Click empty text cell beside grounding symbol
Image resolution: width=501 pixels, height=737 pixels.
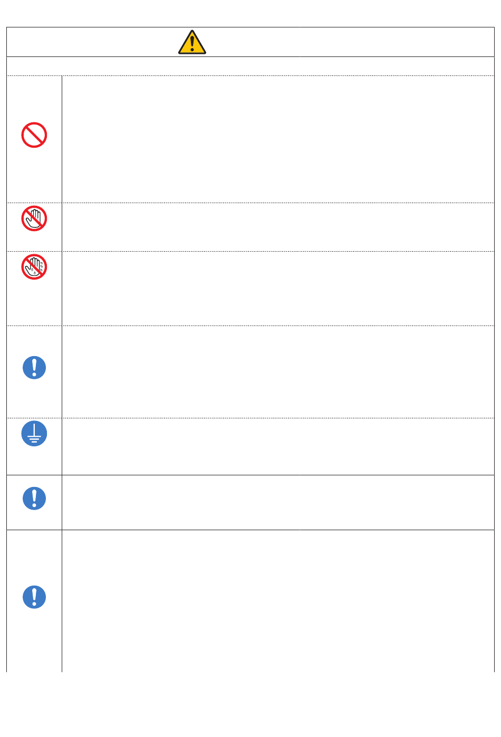tap(278, 446)
